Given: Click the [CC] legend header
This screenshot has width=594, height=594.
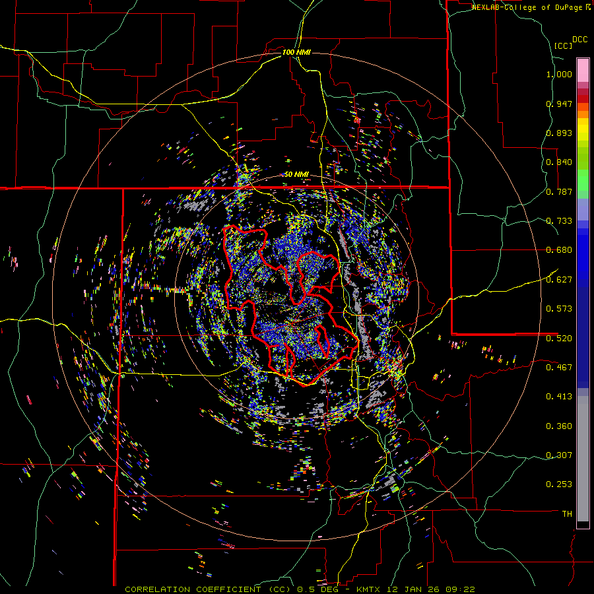Looking at the screenshot, I should point(563,46).
